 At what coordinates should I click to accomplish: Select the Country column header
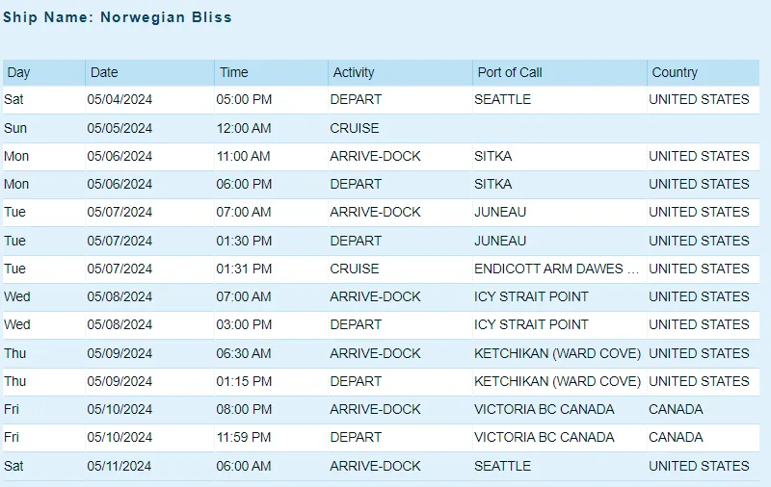pos(704,72)
